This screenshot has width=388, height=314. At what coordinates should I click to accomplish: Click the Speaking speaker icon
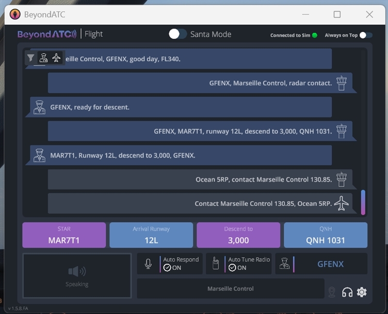77,270
